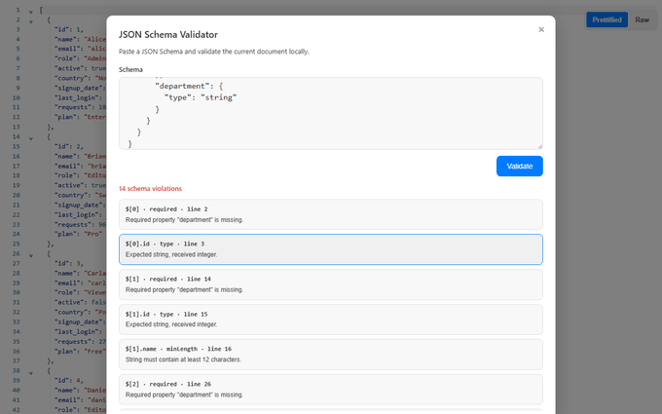Select the $[2] required line 26 violation

331,390
